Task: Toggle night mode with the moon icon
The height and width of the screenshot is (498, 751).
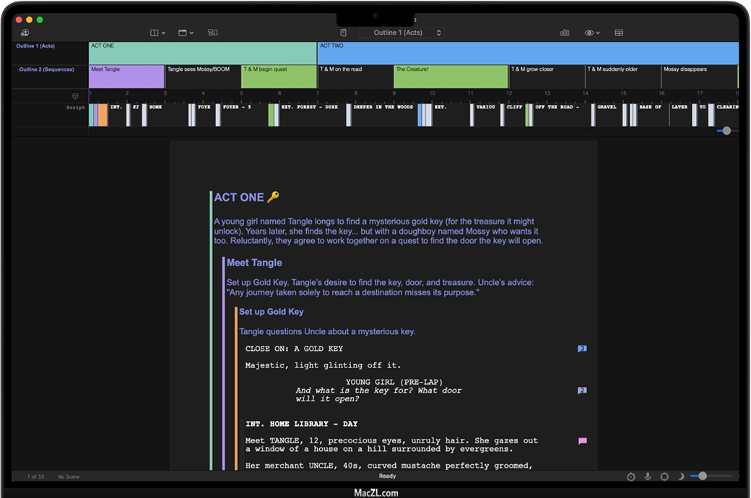Action: (681, 476)
